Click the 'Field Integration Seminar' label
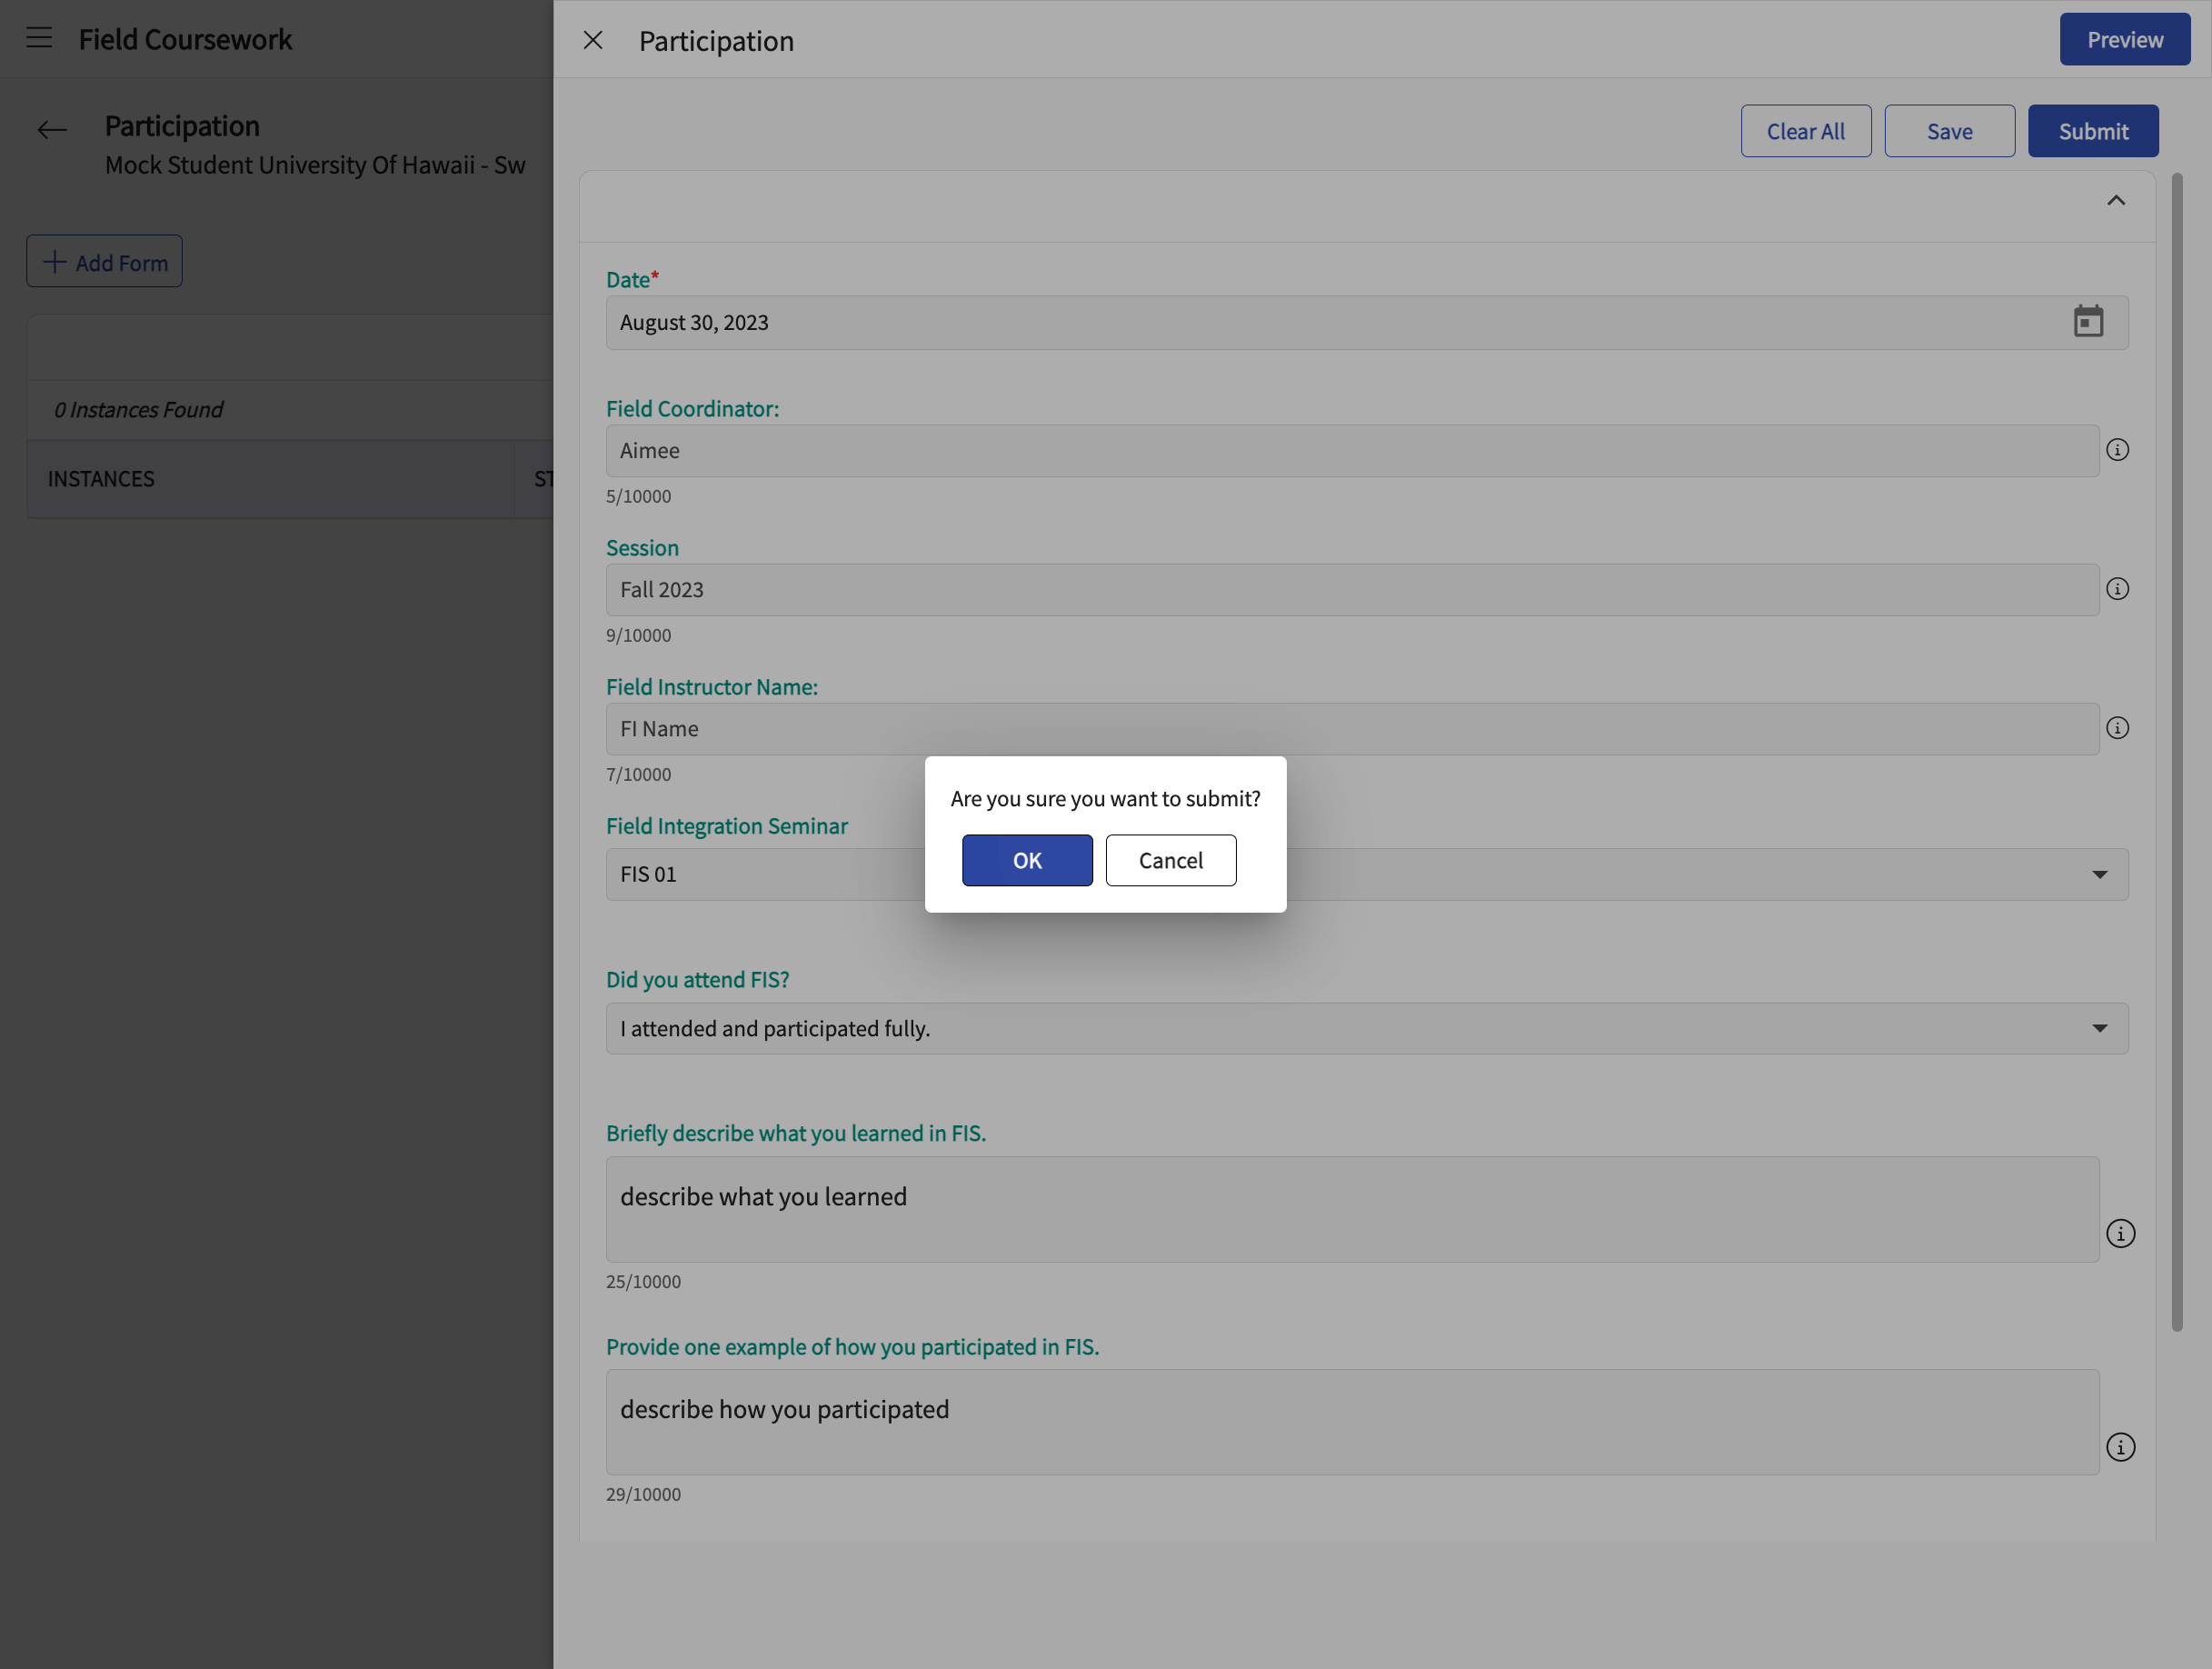Viewport: 2212px width, 1669px height. (727, 826)
